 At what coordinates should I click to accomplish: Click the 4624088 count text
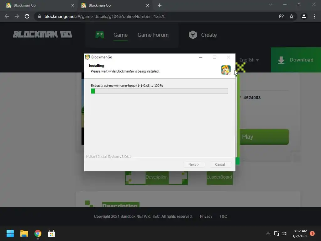(252, 98)
